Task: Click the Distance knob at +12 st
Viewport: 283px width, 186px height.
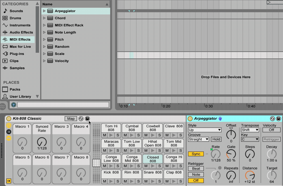Action: point(250,175)
